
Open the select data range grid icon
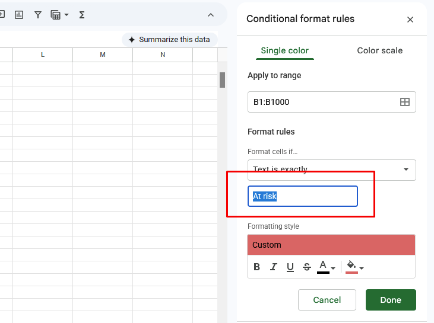(x=405, y=102)
